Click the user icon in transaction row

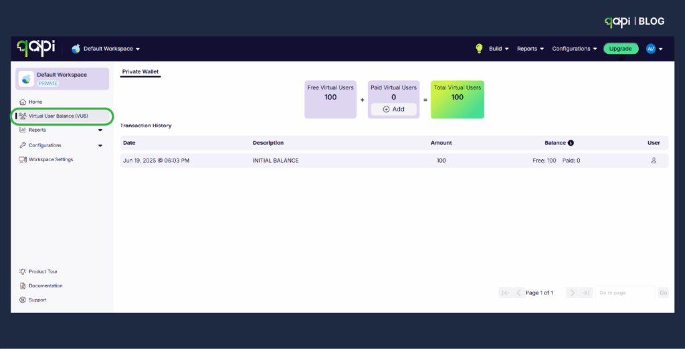[x=654, y=160]
